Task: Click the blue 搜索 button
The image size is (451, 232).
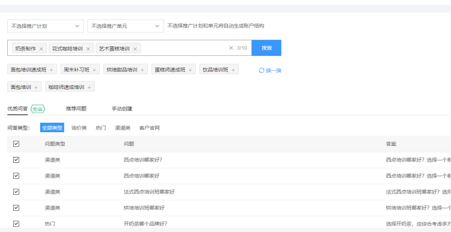Action: click(266, 47)
